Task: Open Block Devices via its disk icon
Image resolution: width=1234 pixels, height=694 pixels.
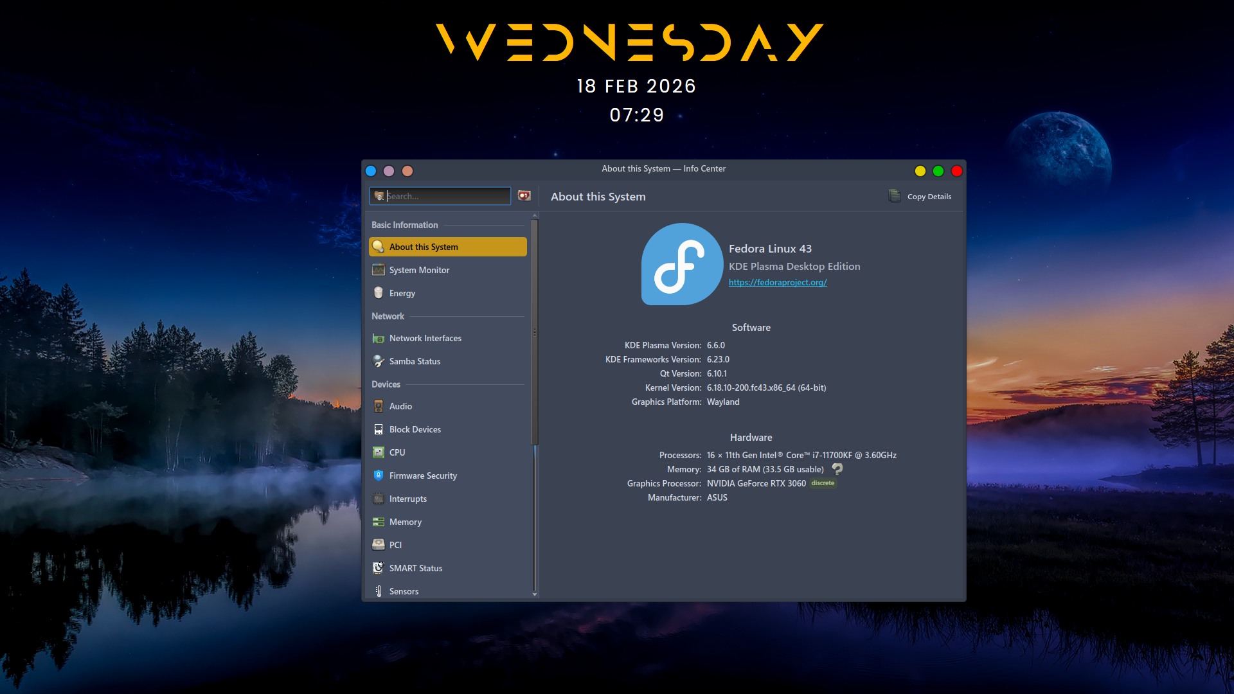Action: 379,429
